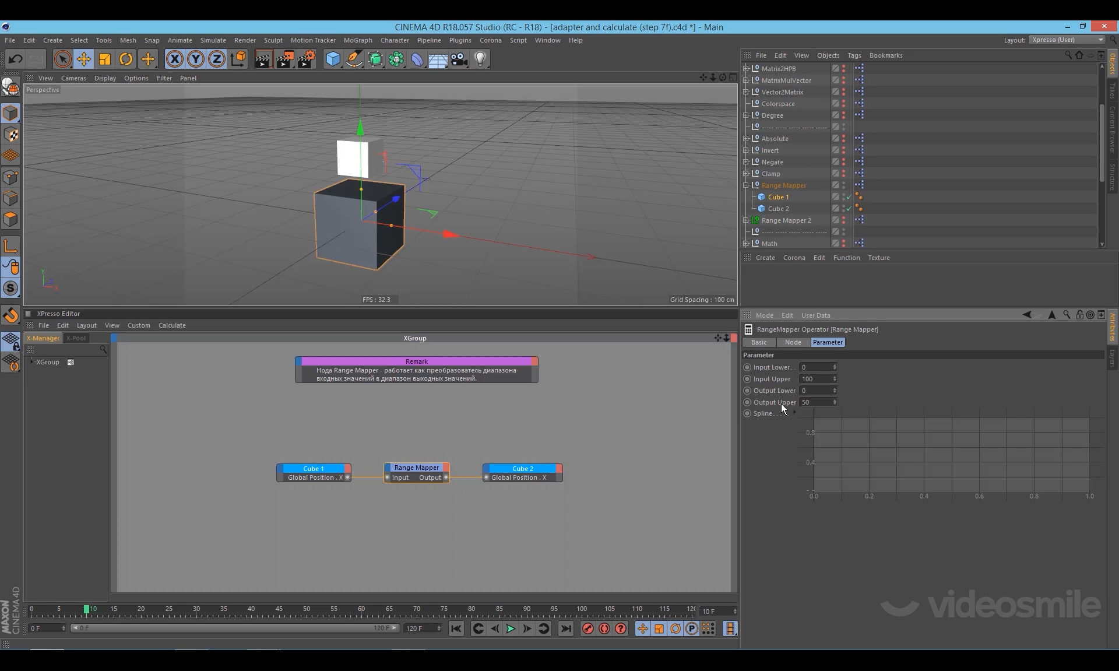Add a Cube primitive object

[x=333, y=59]
